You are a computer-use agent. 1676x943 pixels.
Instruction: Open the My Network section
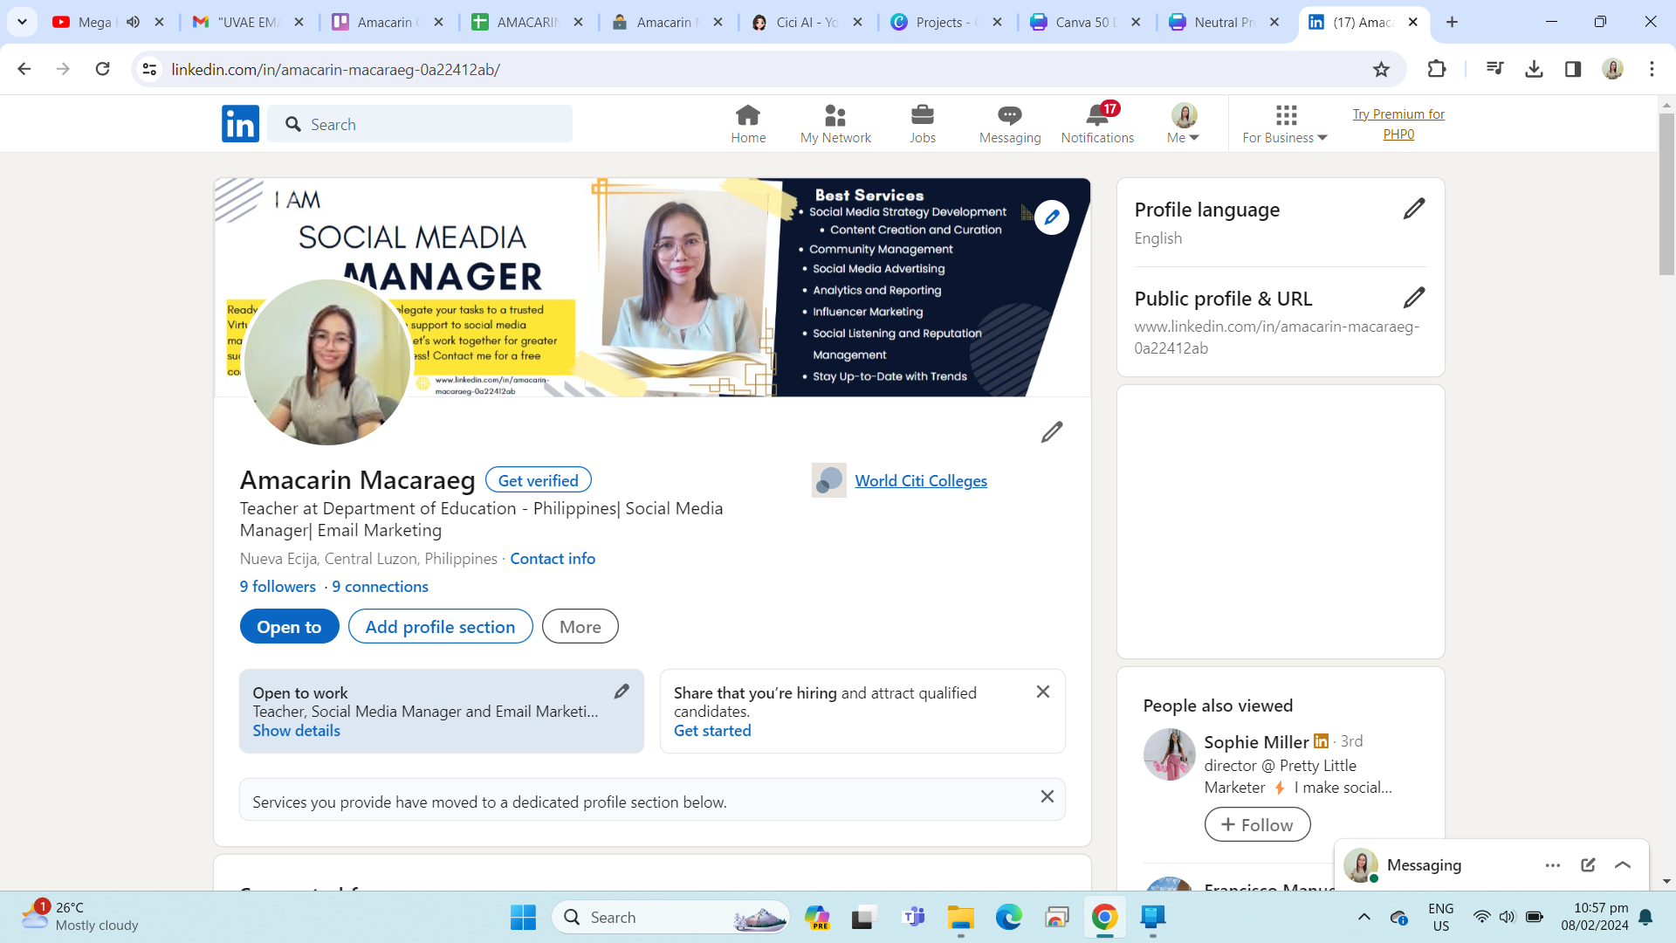835,122
